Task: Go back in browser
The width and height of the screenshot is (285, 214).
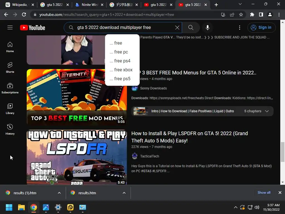Action: coord(6,14)
